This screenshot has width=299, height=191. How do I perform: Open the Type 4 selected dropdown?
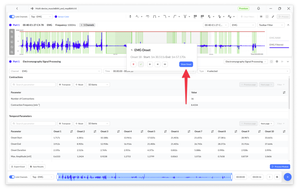pos(244,71)
